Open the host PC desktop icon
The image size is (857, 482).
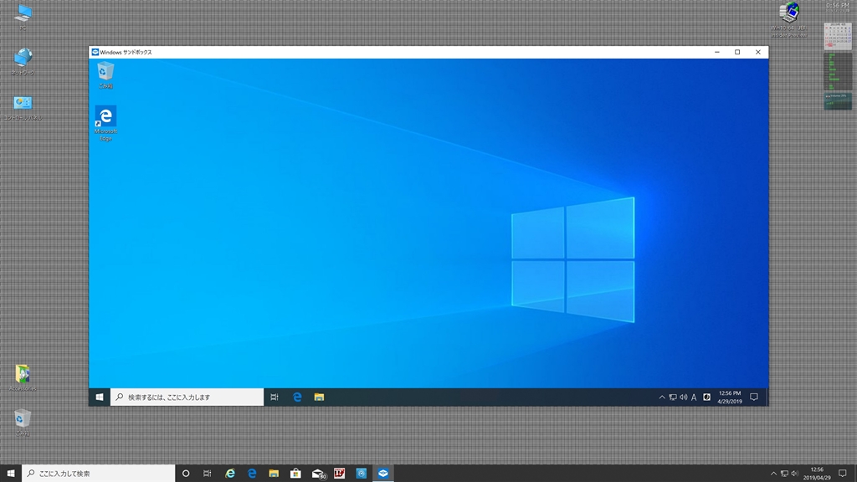23,17
